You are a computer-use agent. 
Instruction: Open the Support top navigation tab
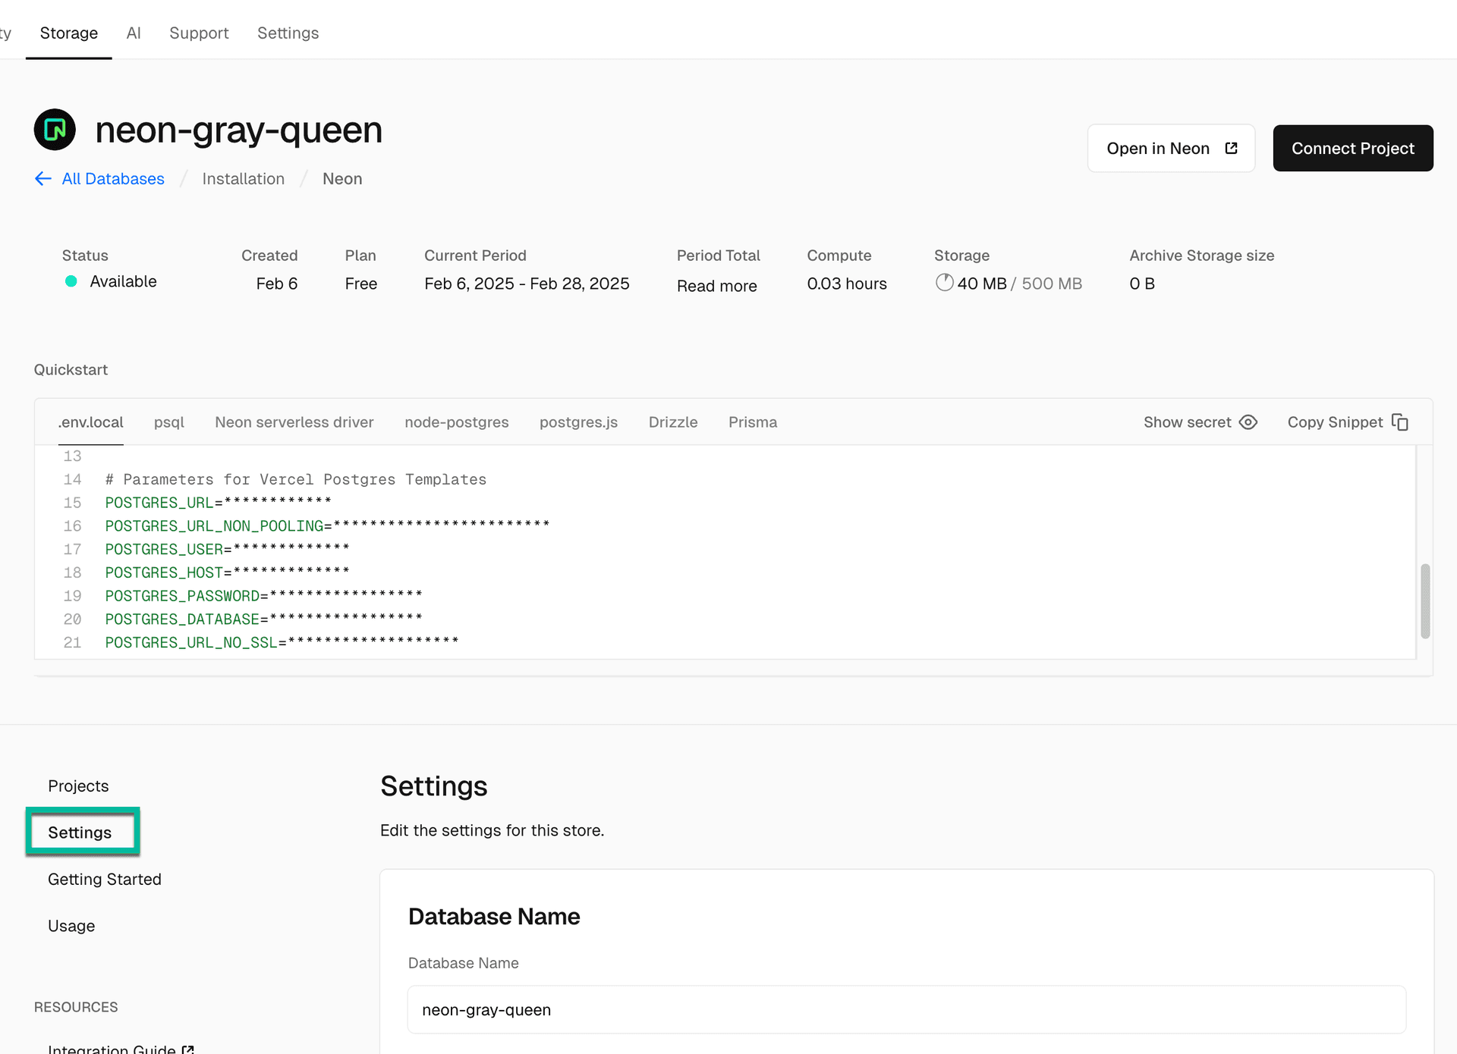[199, 33]
